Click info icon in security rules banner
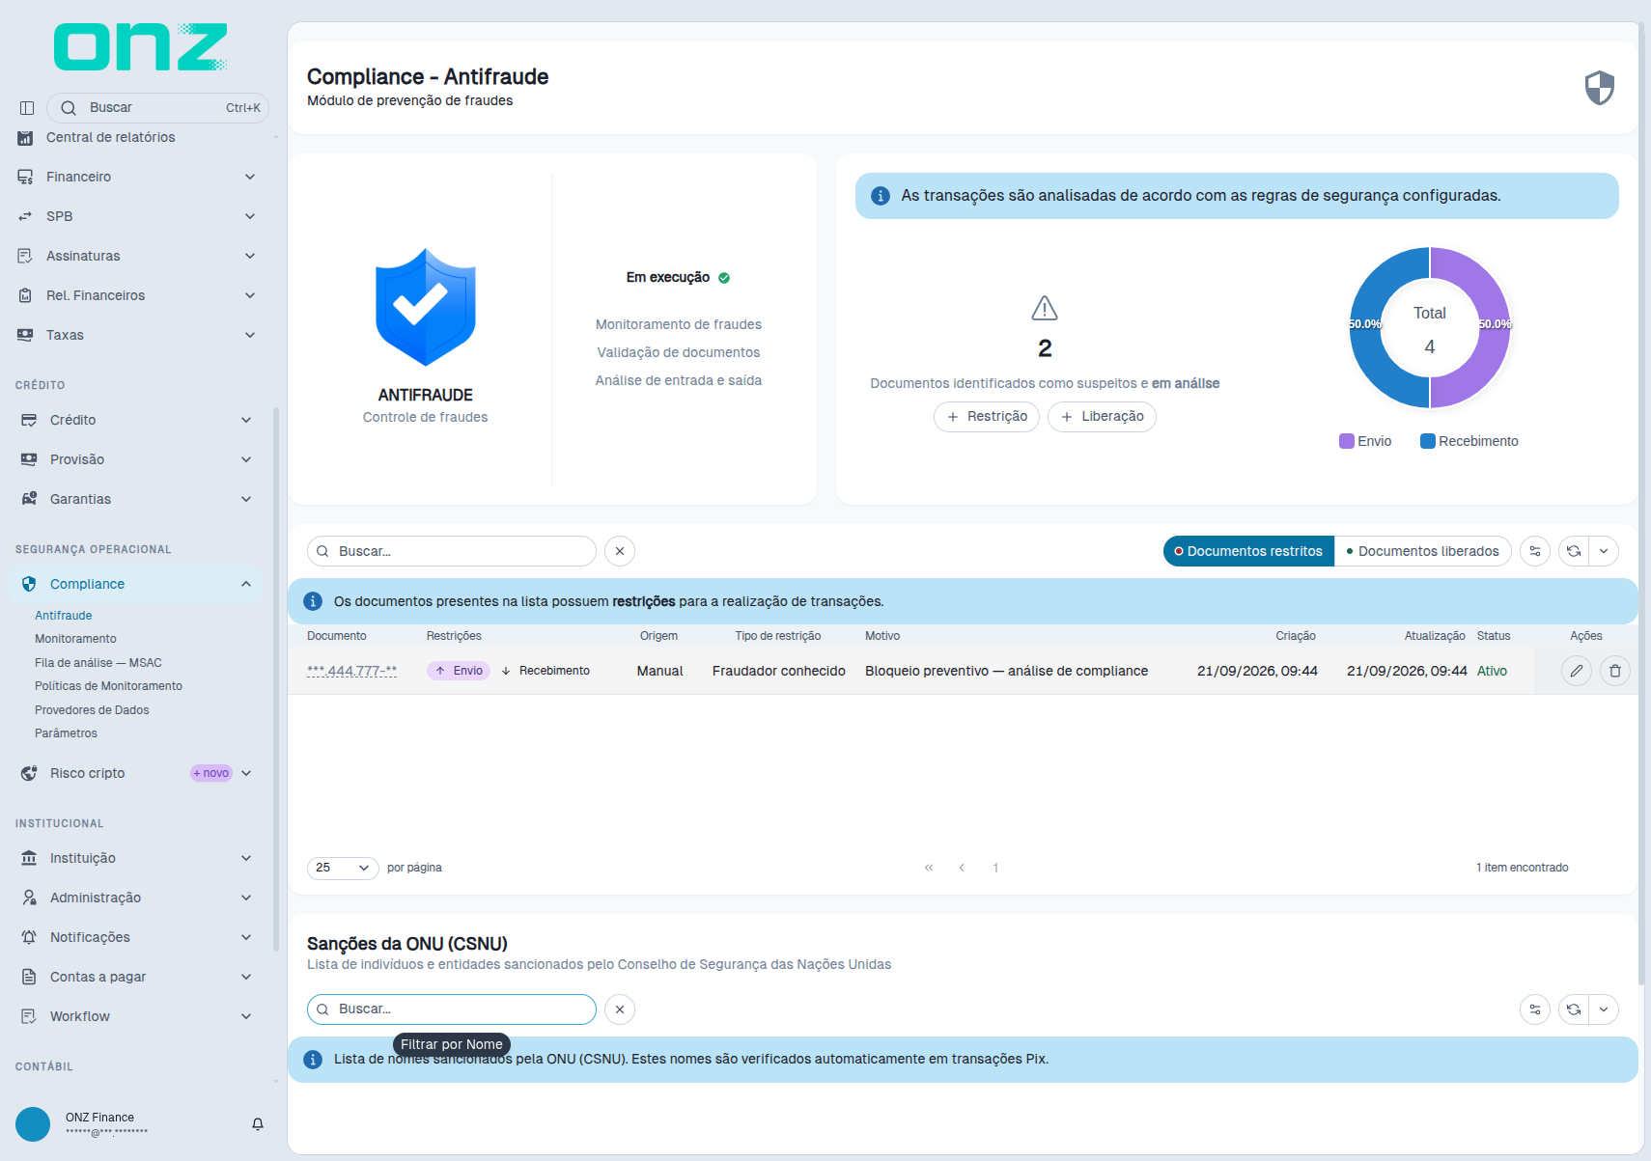 881,196
